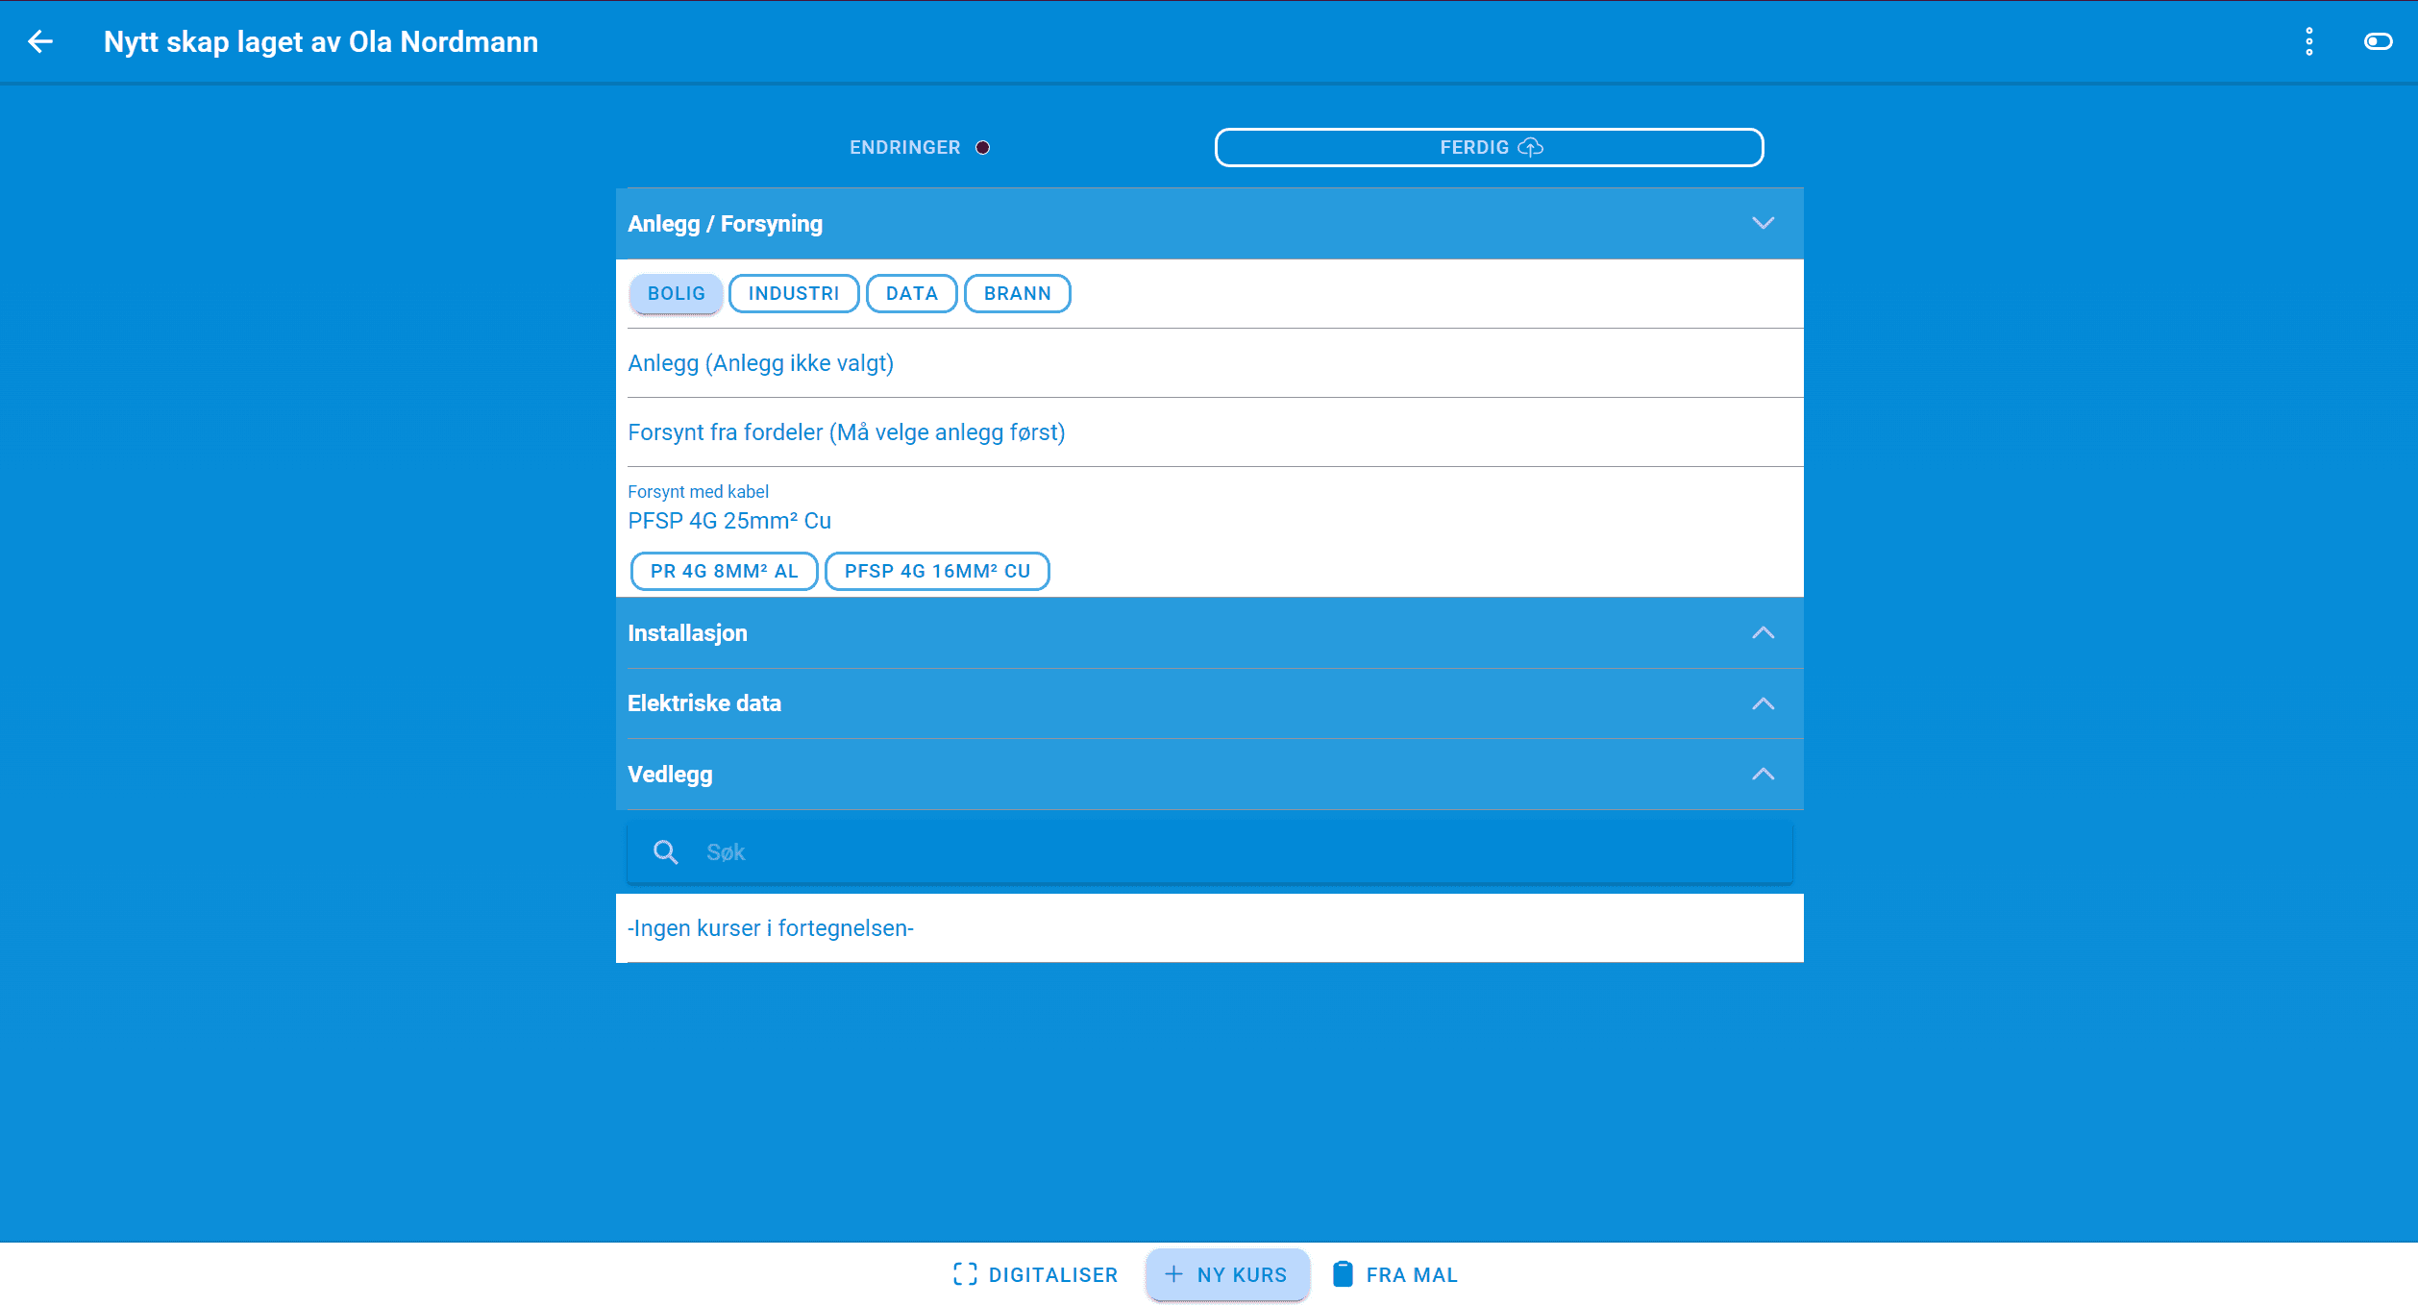2418x1306 pixels.
Task: Click the Fra mal clipboard icon
Action: pos(1343,1274)
